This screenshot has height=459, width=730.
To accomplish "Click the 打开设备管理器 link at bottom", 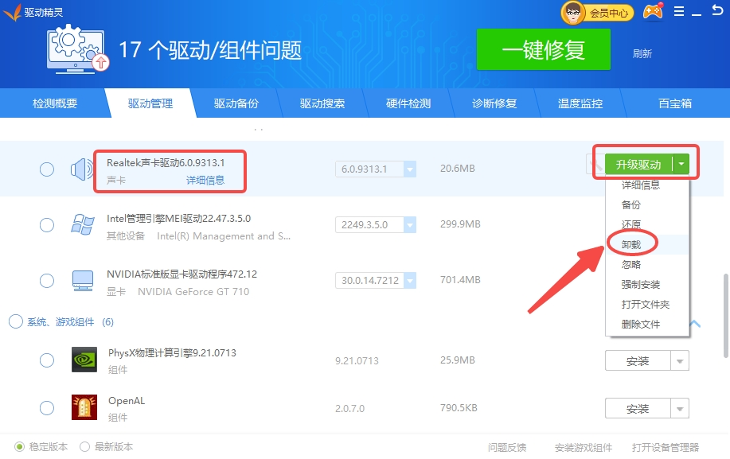I will coord(665,447).
